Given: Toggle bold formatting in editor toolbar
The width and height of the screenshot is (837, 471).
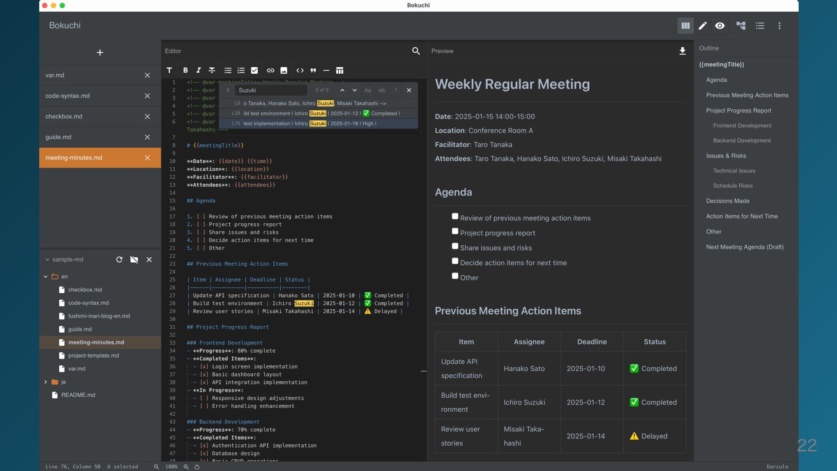Looking at the screenshot, I should point(185,70).
